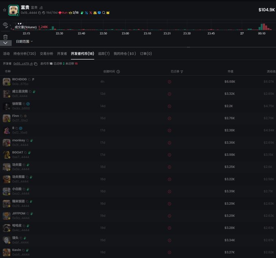276x258 pixels.
Task: Click the yellow Binance-style box icon
Action: click(108, 13)
